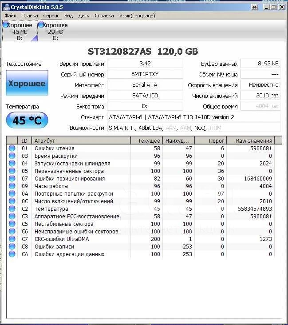Click the Raw-значения column header
The image size is (288, 325).
tap(251, 140)
